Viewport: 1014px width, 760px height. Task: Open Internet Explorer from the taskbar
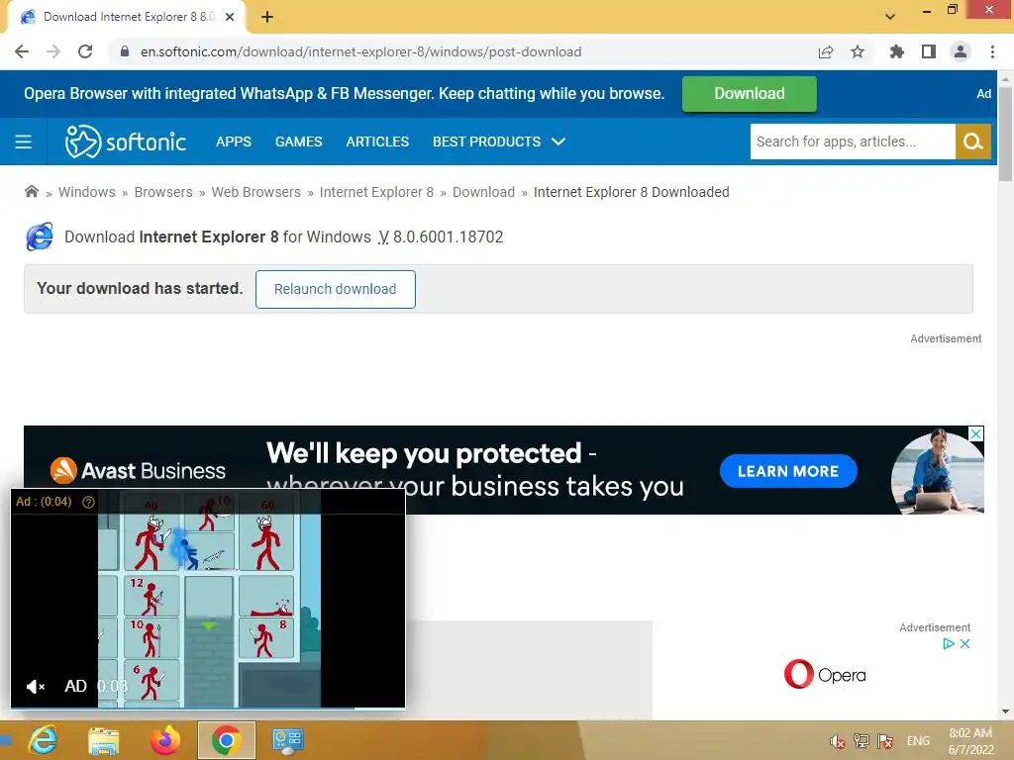[x=43, y=740]
